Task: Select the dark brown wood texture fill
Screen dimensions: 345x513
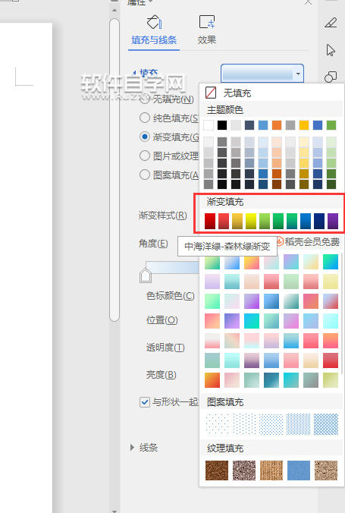Action: pyautogui.click(x=217, y=471)
